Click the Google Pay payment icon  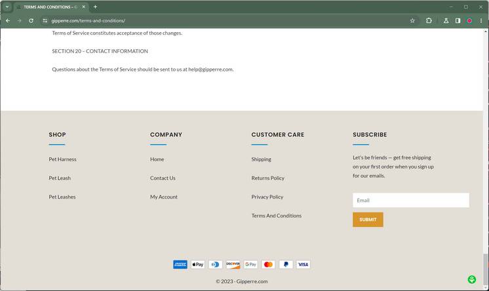250,265
